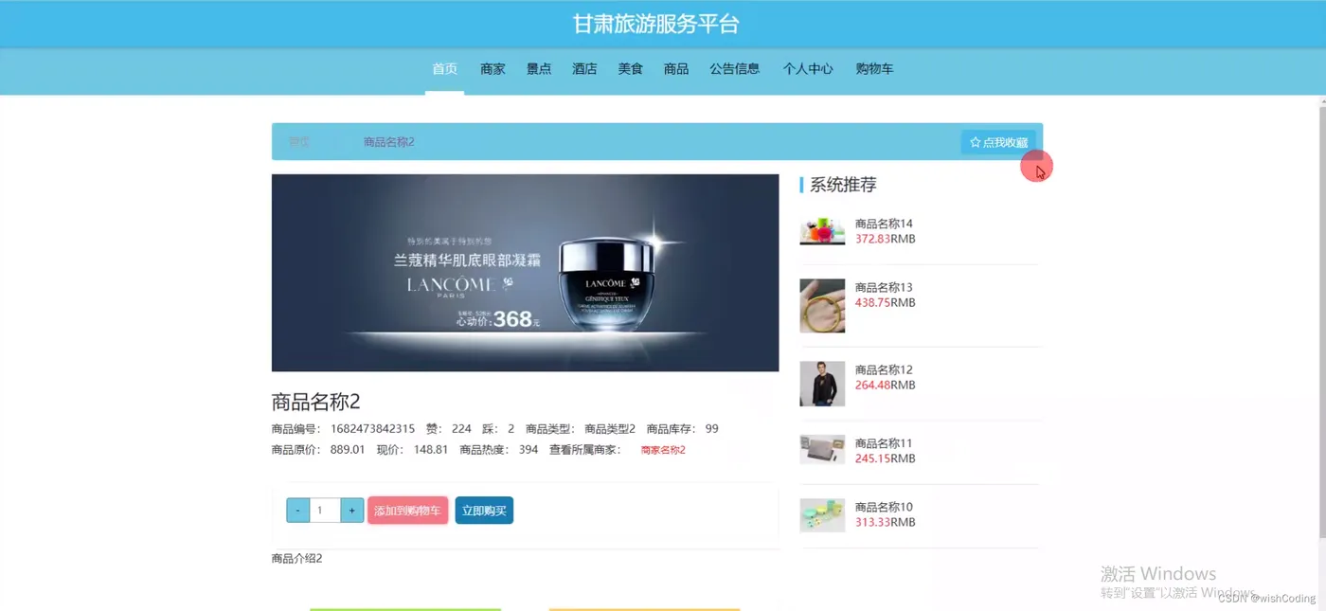The height and width of the screenshot is (611, 1326).
Task: Click the 245.15RMB price
Action: click(885, 458)
